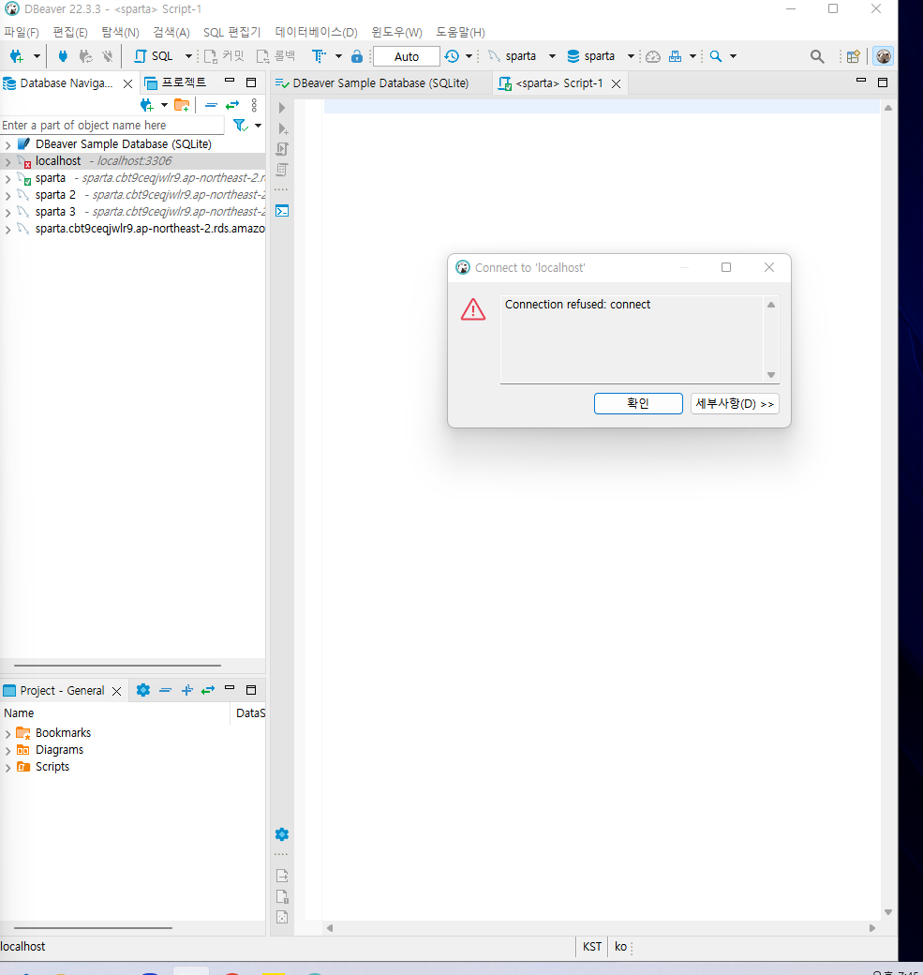Select the sparta.cbt9ceqjwlr9 rds connection
This screenshot has width=923, height=975.
pos(150,229)
